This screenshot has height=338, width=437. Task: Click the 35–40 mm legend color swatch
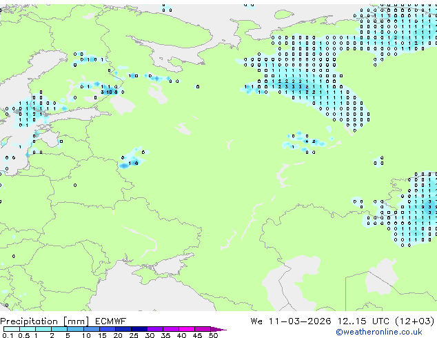click(x=170, y=329)
